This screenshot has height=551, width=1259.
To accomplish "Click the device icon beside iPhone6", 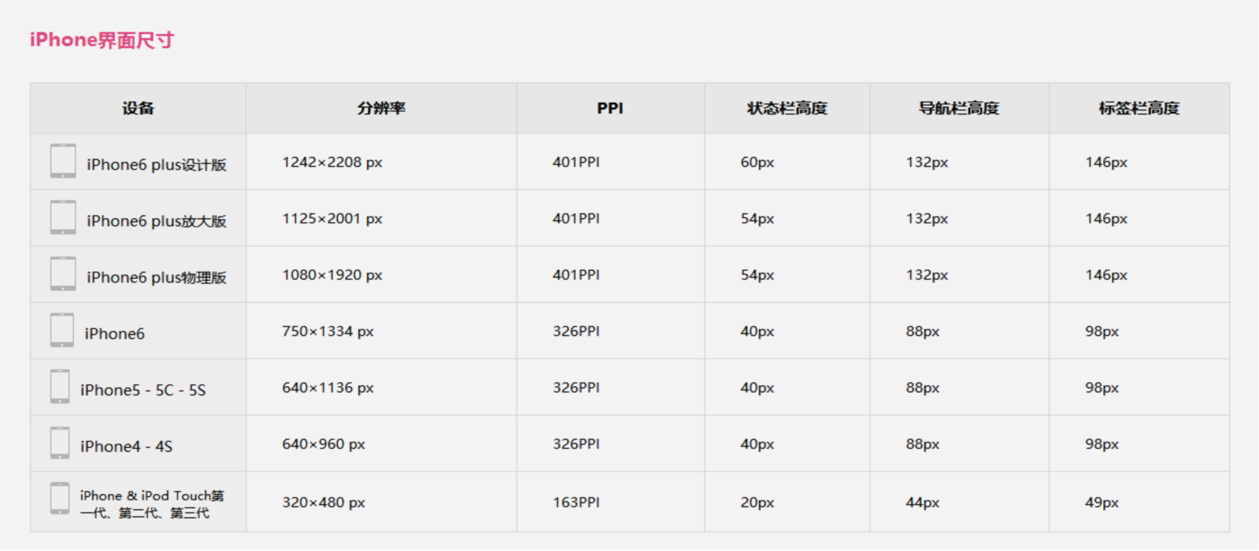I will [x=62, y=330].
